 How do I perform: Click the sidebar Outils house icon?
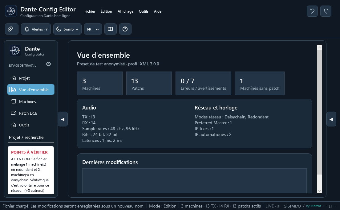tap(14, 125)
